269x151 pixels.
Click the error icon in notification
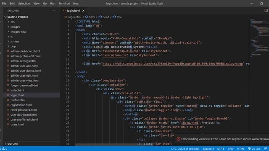point(178,139)
